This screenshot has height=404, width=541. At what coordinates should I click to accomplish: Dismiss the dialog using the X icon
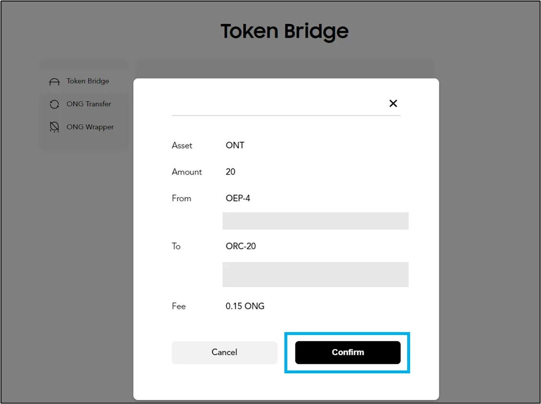pos(393,103)
